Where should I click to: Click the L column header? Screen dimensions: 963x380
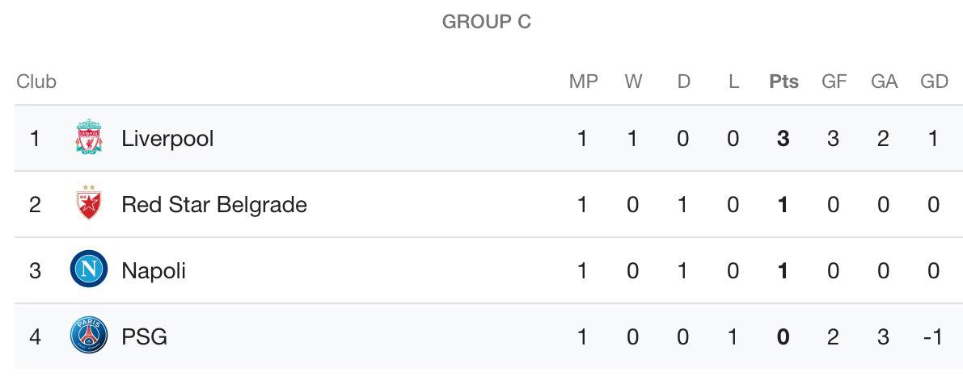[x=734, y=81]
